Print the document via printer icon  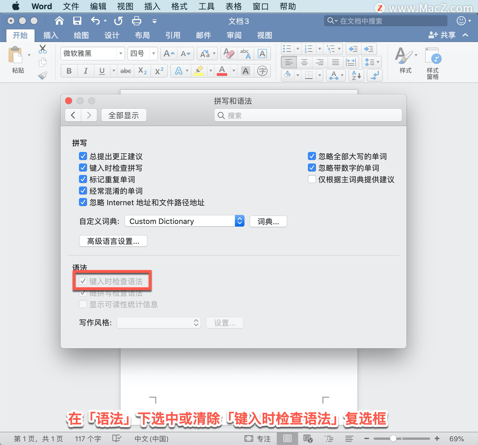point(136,21)
